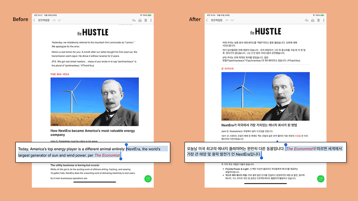Tap back arrow in After screen
The width and height of the screenshot is (358, 201).
tap(207, 20)
